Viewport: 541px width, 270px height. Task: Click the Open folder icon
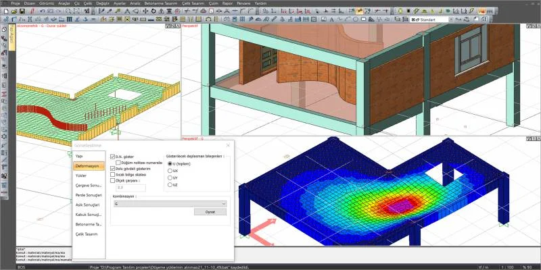14,11
